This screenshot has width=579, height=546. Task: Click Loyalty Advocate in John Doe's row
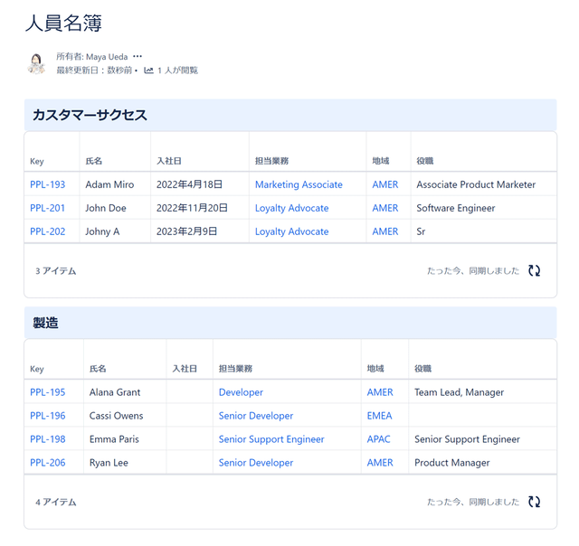[x=291, y=208]
